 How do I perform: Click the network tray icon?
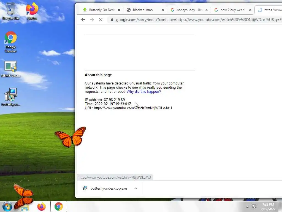tap(254, 206)
